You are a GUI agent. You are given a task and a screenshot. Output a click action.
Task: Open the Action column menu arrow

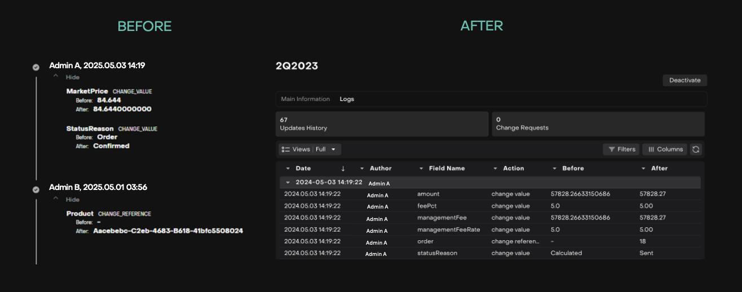496,169
